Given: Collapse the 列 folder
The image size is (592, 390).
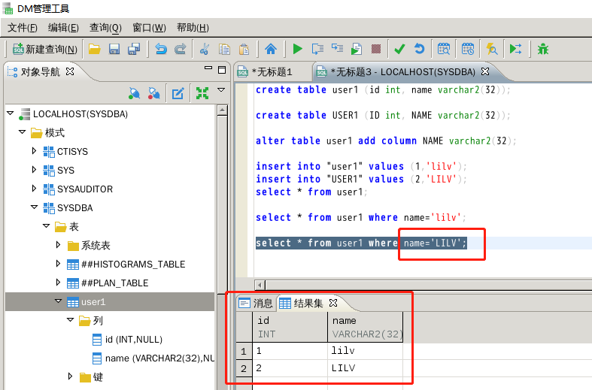Looking at the screenshot, I should (x=70, y=320).
